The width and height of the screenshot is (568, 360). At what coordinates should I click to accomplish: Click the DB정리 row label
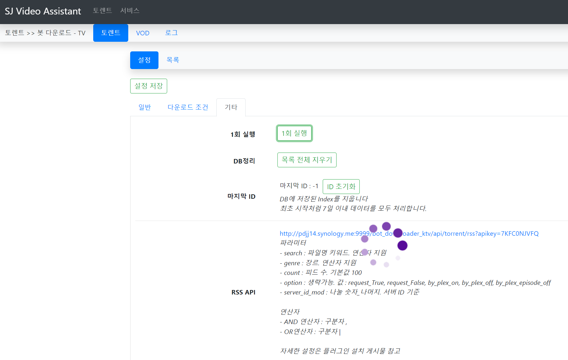[244, 161]
